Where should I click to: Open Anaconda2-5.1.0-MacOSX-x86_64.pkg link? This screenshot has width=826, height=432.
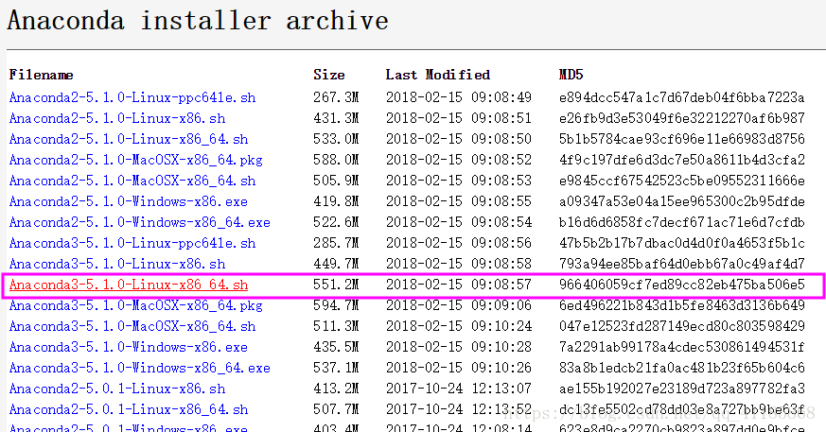pos(135,160)
